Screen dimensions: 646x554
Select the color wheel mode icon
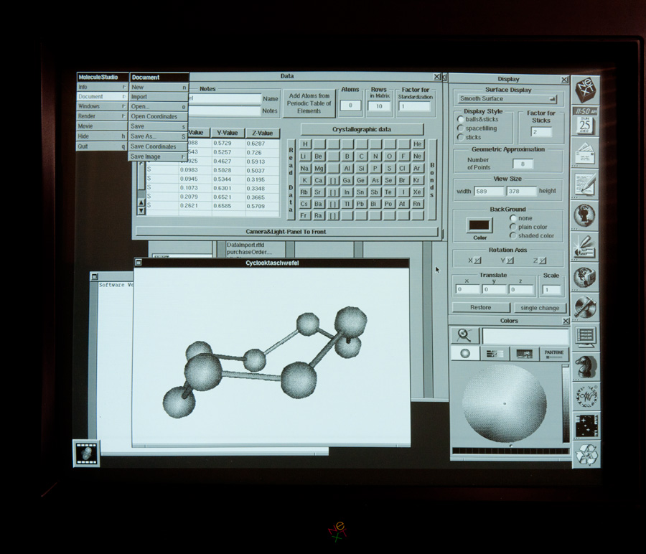click(x=465, y=354)
